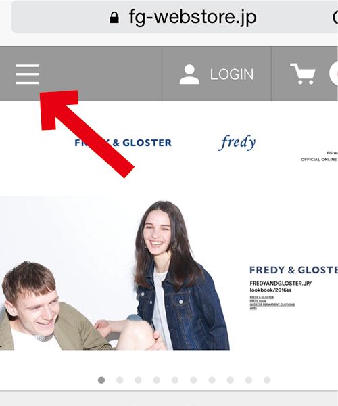Image resolution: width=338 pixels, height=406 pixels.
Task: Open the lookbook banner photo of models
Action: [x=114, y=273]
